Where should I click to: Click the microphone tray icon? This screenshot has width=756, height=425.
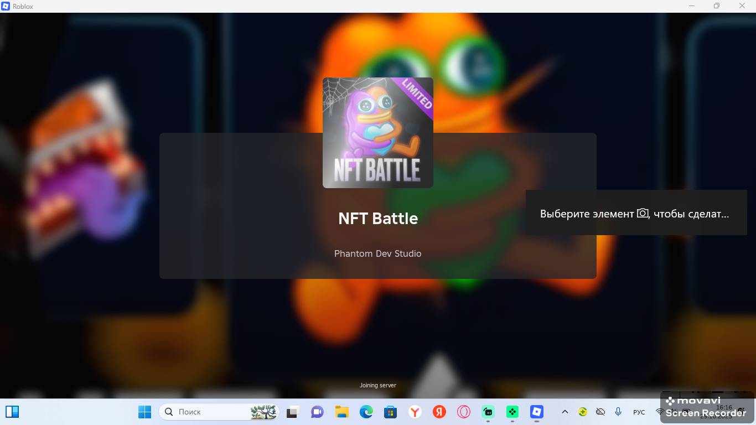click(x=618, y=412)
